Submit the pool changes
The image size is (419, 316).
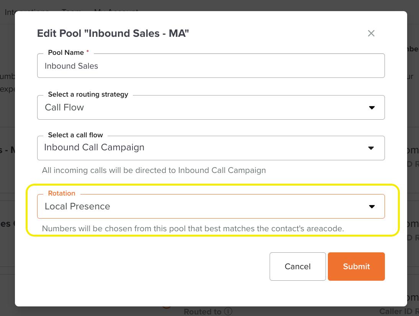[x=356, y=267]
